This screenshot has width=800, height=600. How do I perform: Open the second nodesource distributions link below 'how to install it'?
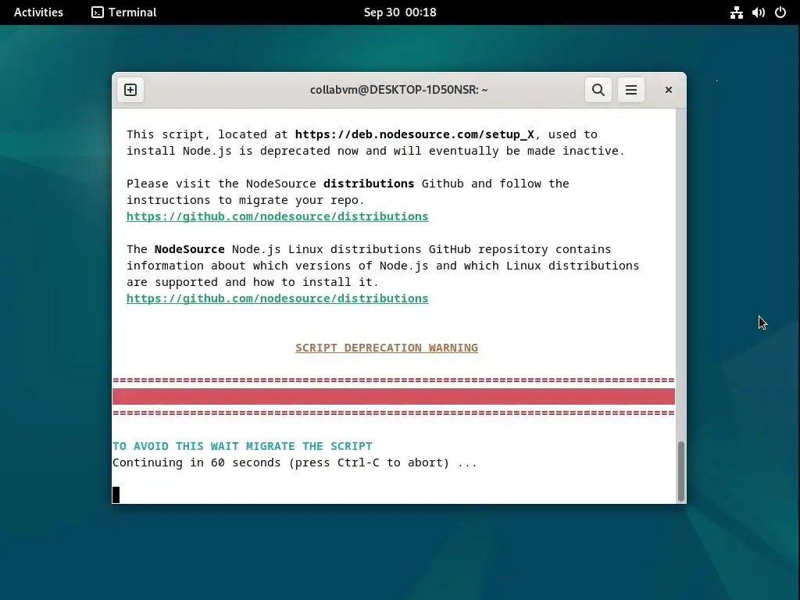[x=277, y=298]
